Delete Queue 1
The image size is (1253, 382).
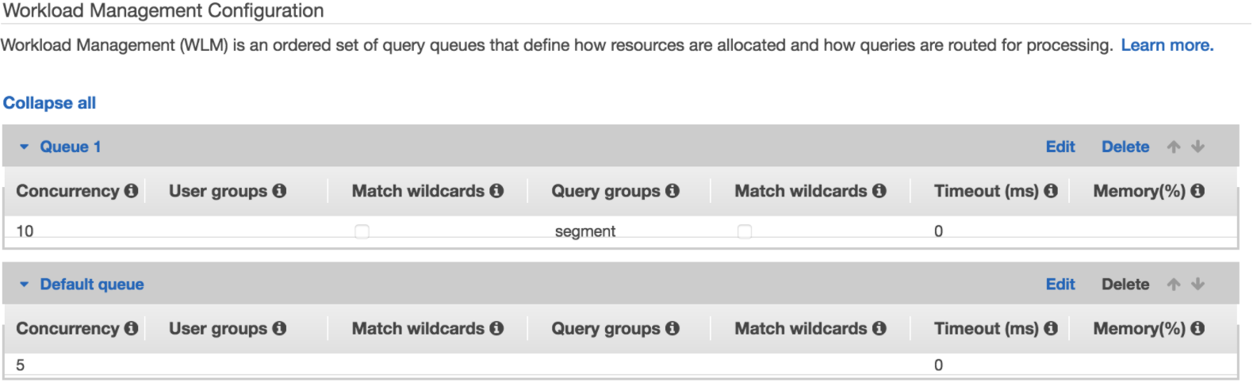(x=1125, y=147)
